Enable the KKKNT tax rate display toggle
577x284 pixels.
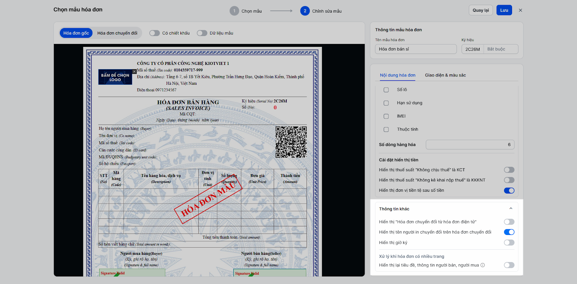coord(509,180)
